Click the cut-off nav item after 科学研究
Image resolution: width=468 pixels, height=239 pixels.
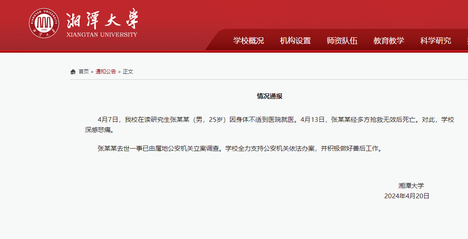pos(466,41)
